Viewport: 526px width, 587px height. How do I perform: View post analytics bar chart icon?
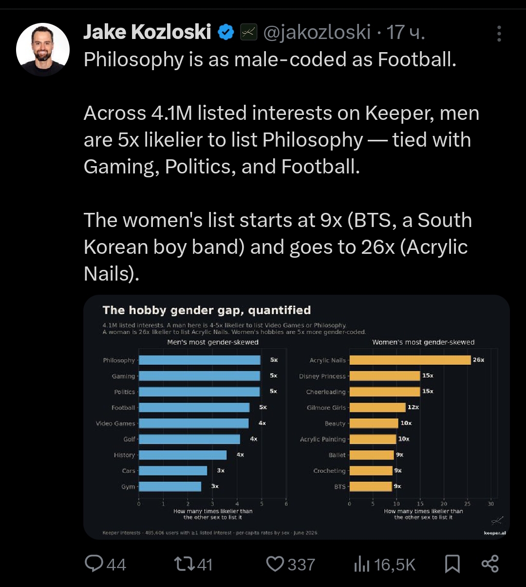pyautogui.click(x=362, y=564)
